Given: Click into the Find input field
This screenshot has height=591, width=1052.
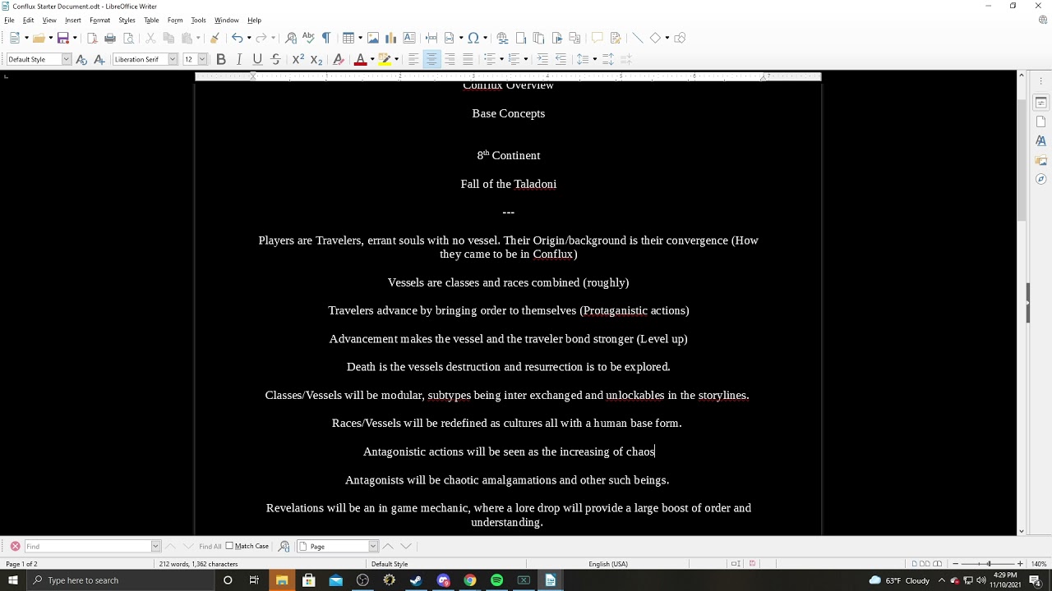Looking at the screenshot, I should click(x=87, y=546).
